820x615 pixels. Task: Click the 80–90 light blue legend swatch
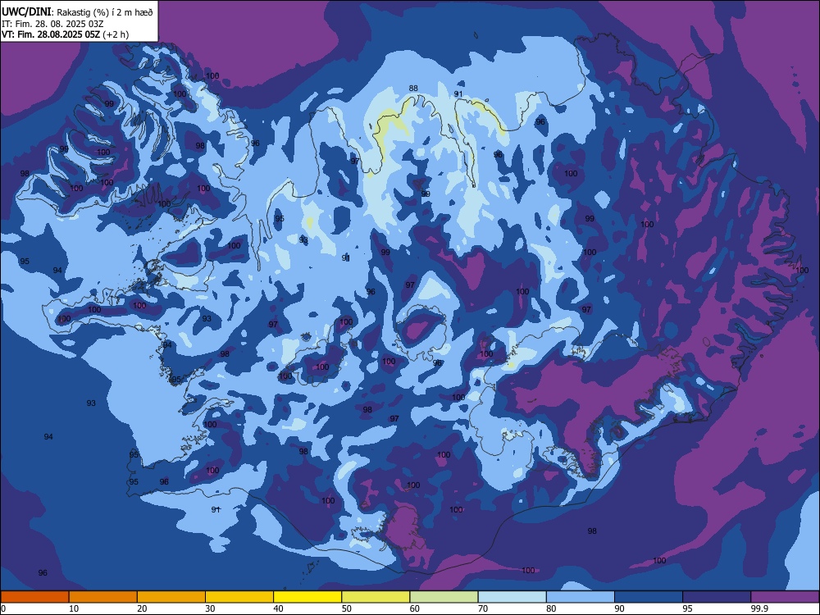tap(581, 597)
